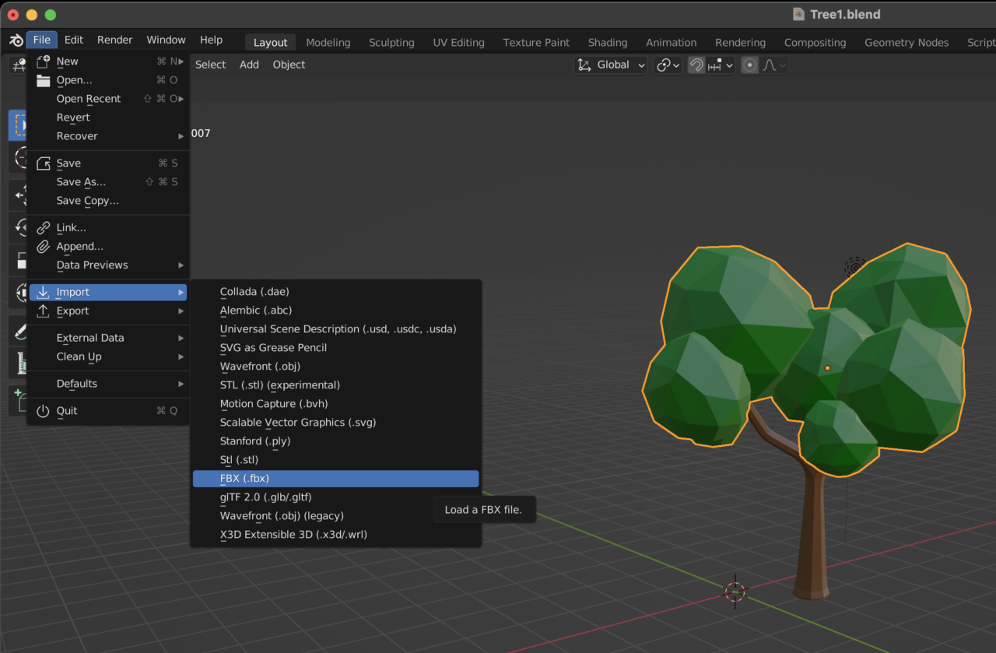996x653 pixels.
Task: Click Save in the File menu
Action: click(x=68, y=163)
